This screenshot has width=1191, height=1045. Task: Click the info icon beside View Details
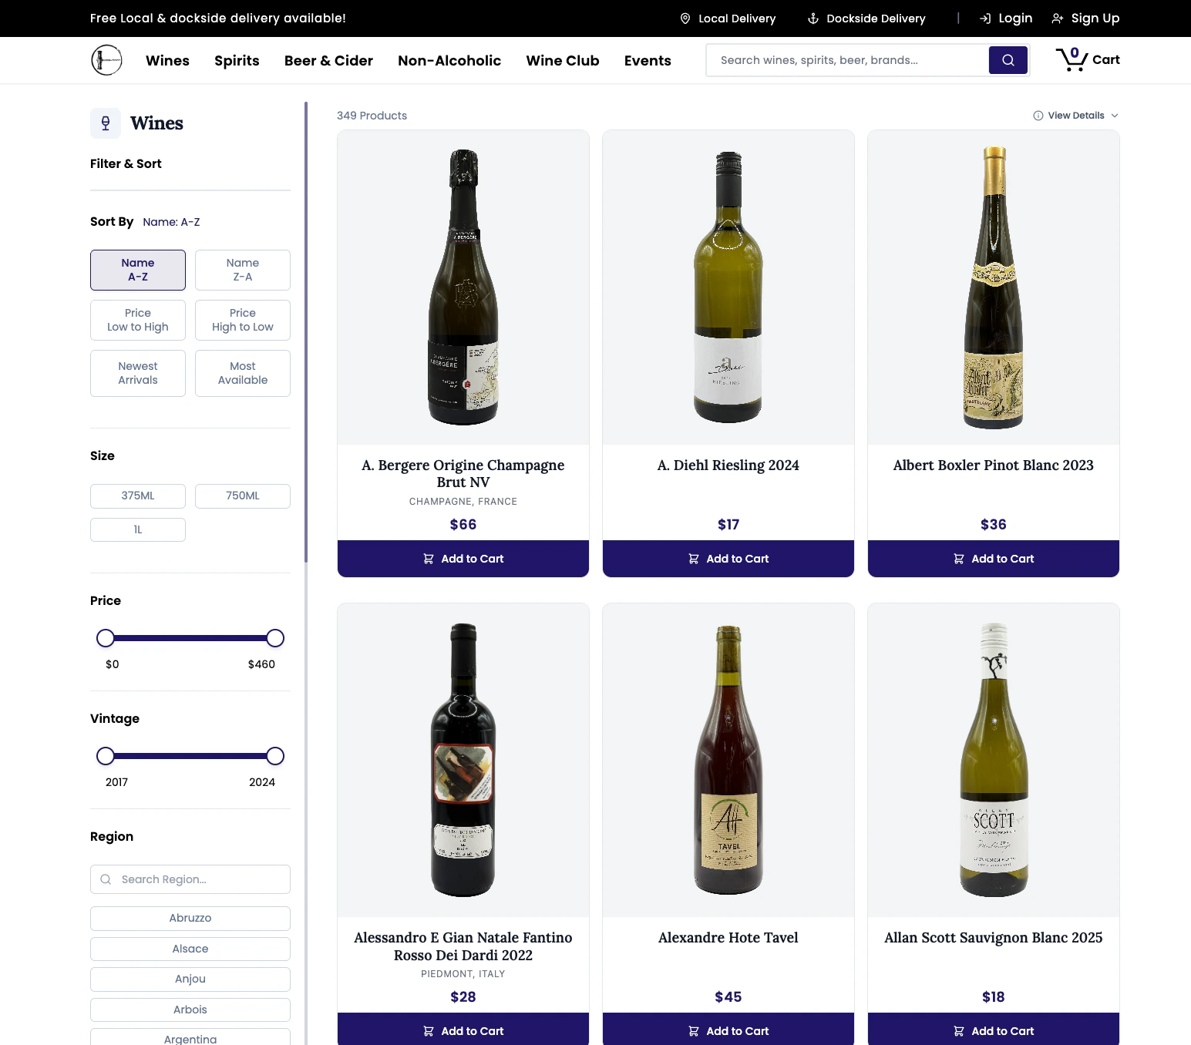click(1038, 116)
